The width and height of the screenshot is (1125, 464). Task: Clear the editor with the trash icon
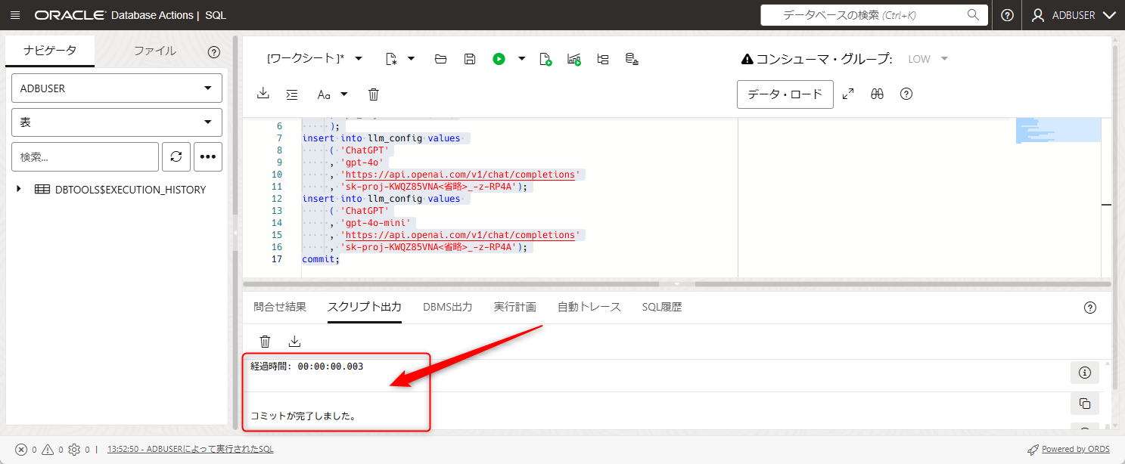(373, 94)
